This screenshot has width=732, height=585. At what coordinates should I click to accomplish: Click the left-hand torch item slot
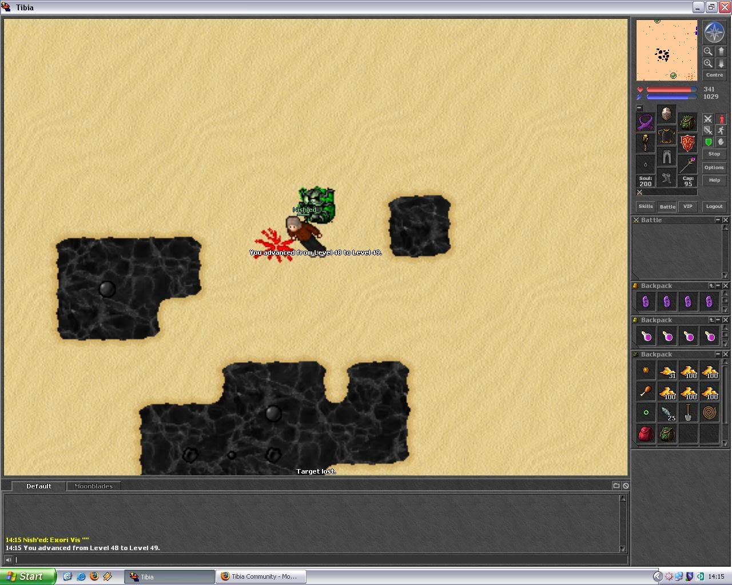click(646, 143)
